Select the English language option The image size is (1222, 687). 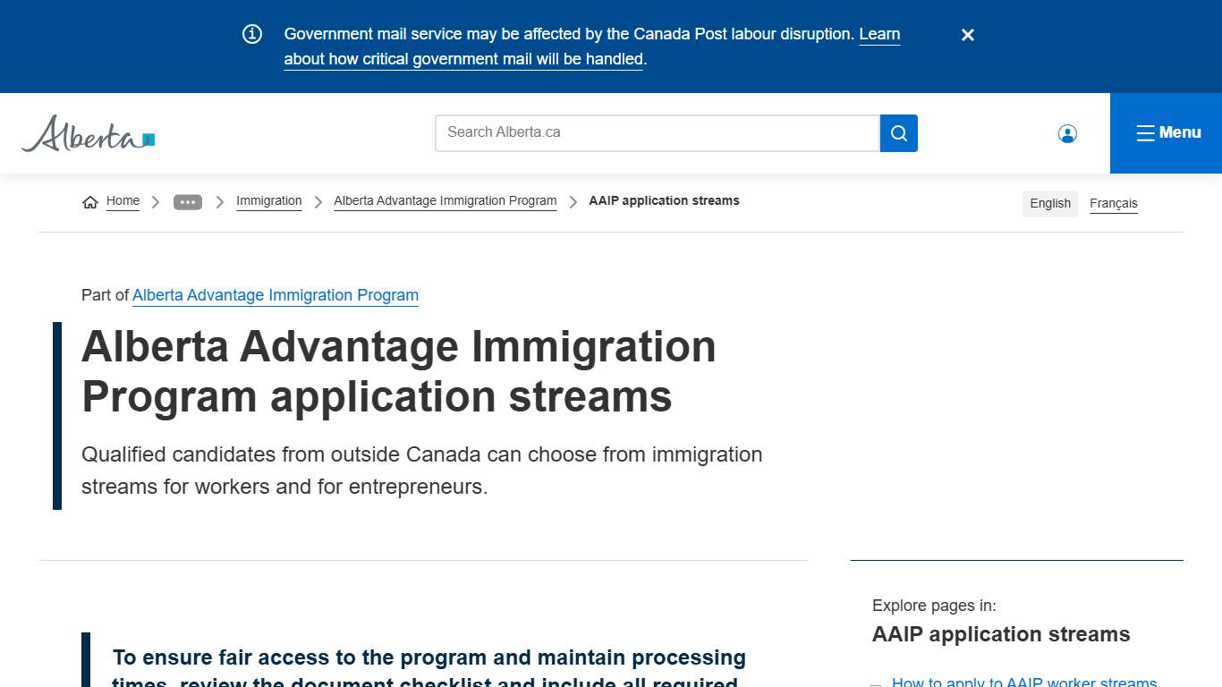(1049, 203)
